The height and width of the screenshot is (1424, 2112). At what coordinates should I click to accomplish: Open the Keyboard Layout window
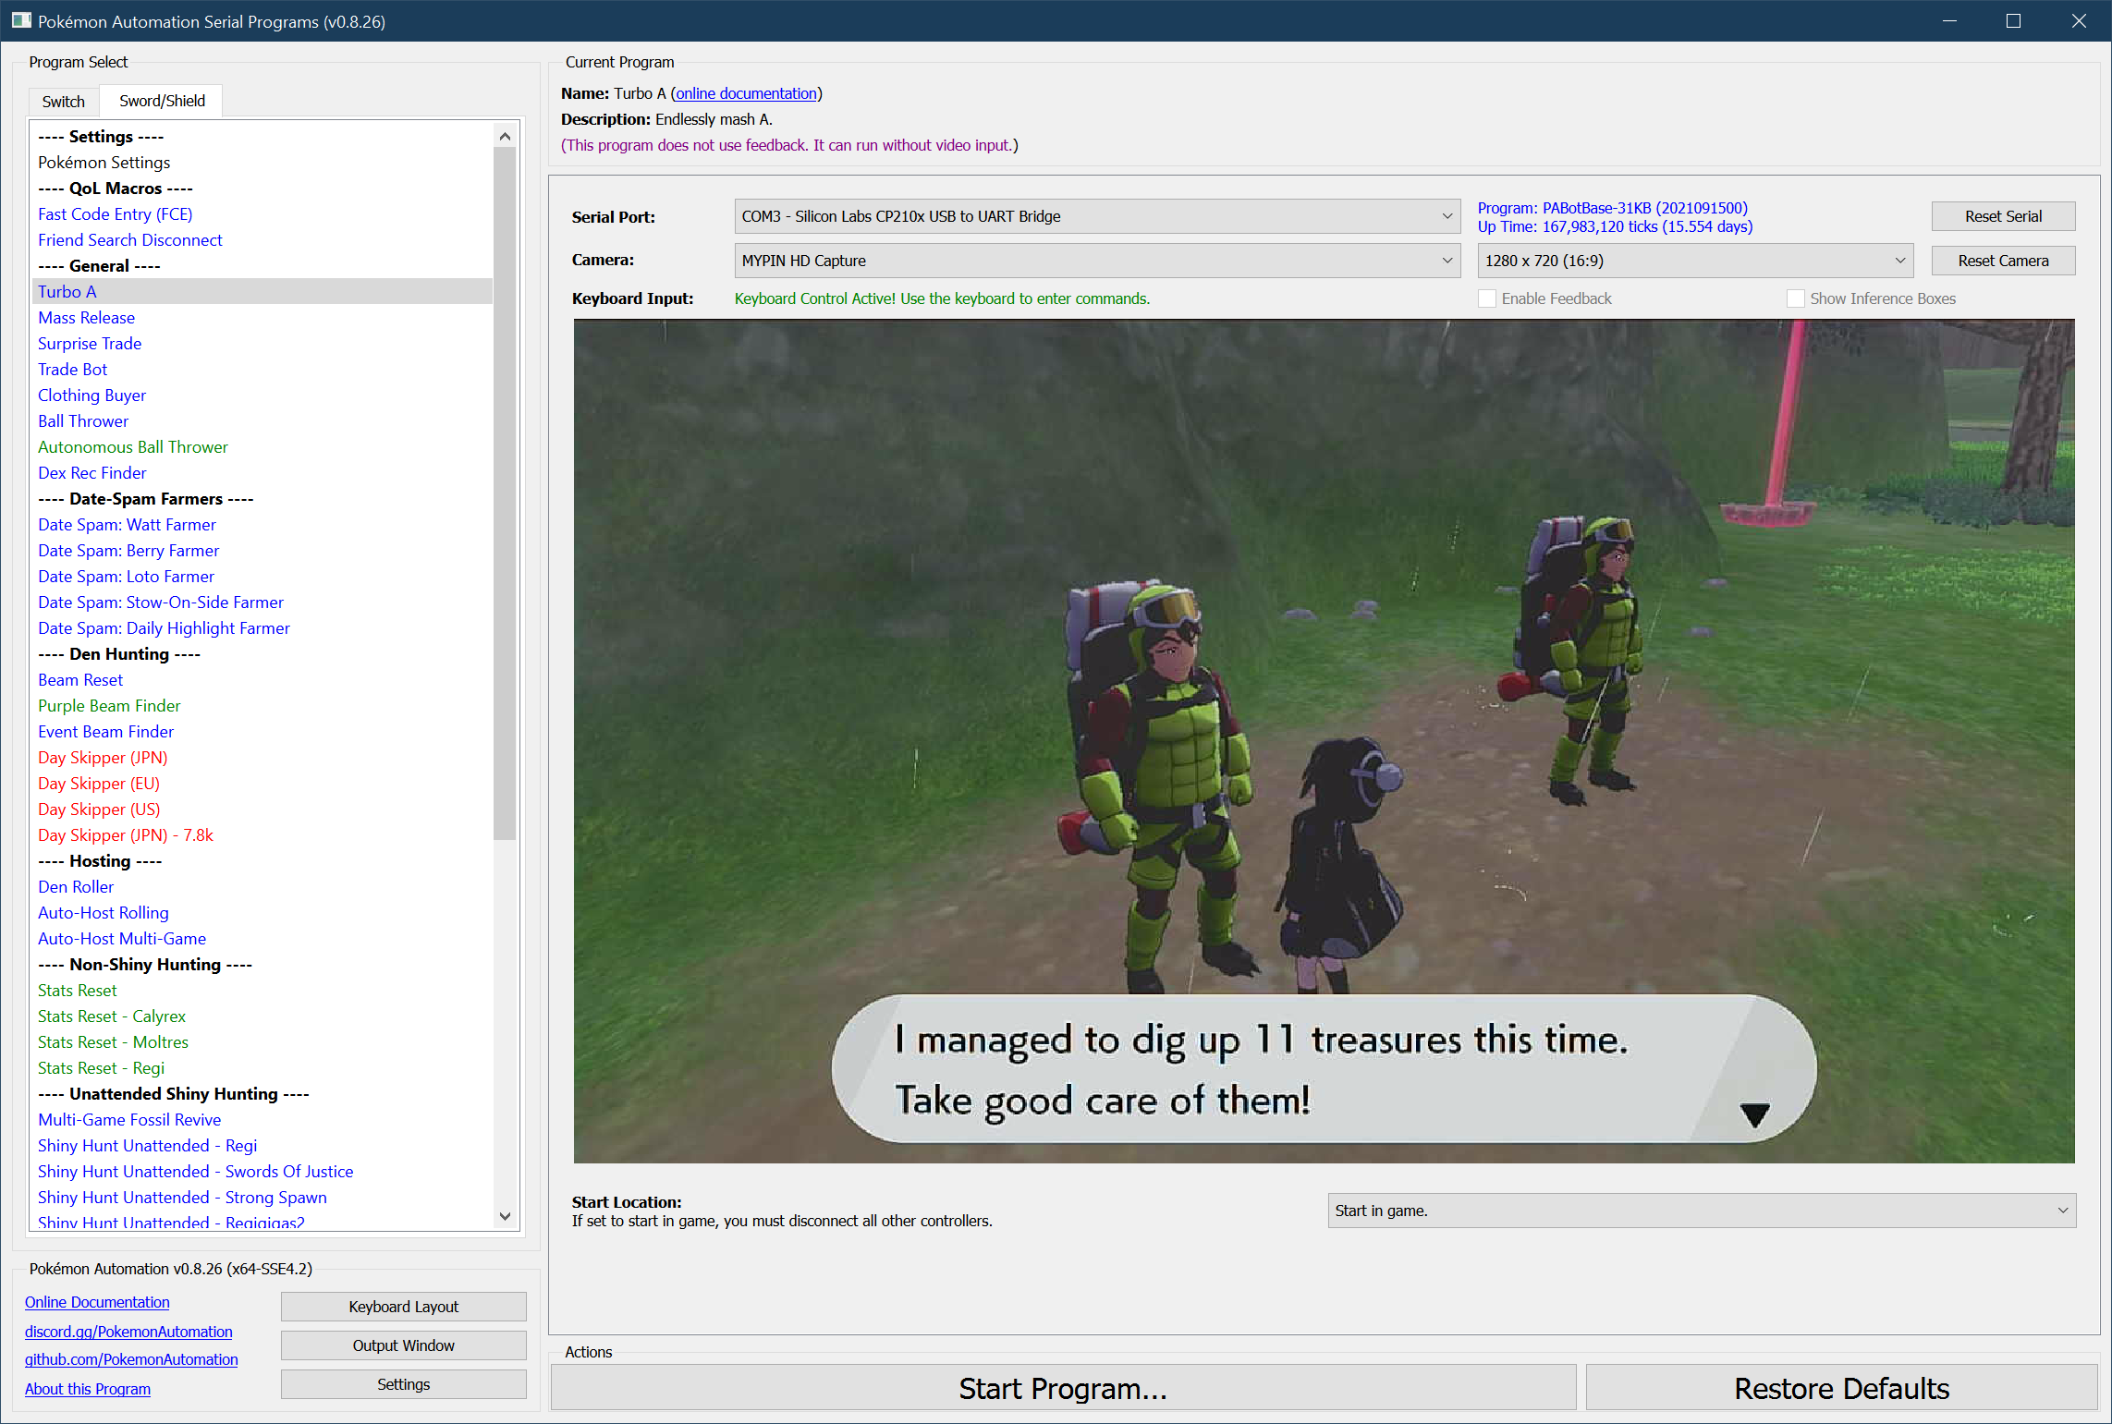pos(403,1307)
